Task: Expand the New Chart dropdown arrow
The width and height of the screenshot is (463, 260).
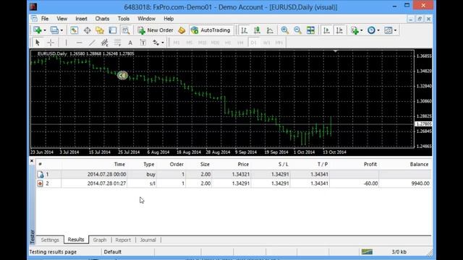Action: [x=45, y=30]
